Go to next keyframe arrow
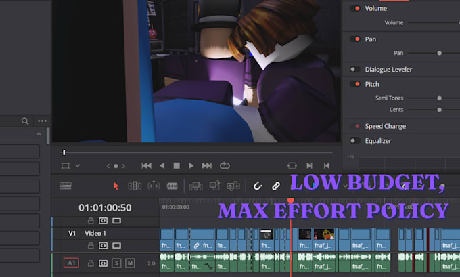Screen dimensions: 460x277 click(x=124, y=166)
